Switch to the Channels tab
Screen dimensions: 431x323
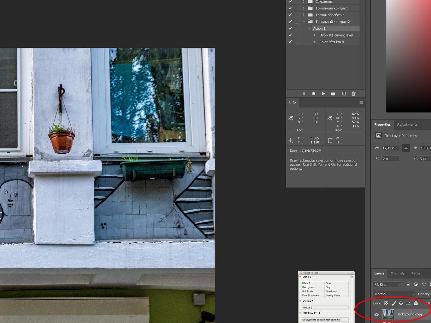pos(398,273)
